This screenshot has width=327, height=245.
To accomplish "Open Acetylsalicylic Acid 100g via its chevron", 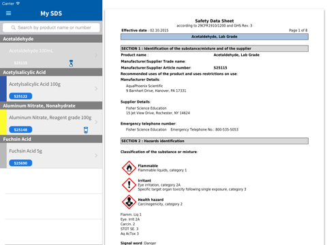I will (x=96, y=88).
